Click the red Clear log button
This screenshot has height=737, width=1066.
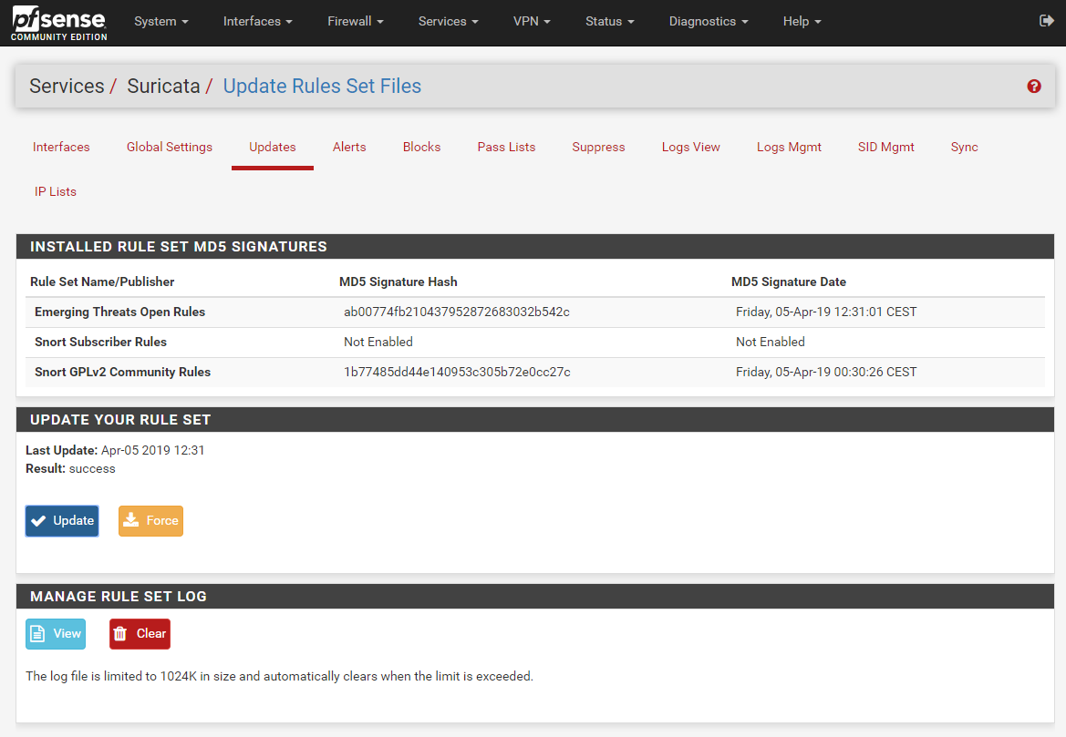140,634
